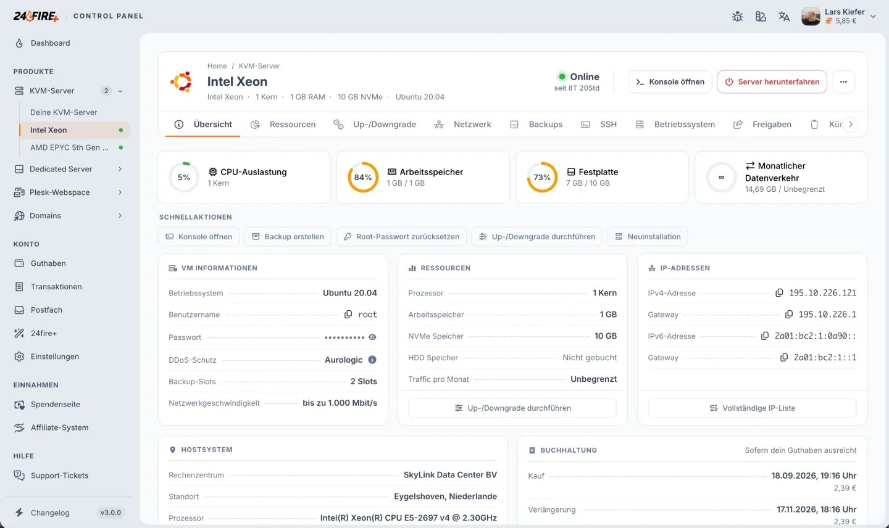
Task: Open Deine KVM-Server list
Action: (x=64, y=112)
